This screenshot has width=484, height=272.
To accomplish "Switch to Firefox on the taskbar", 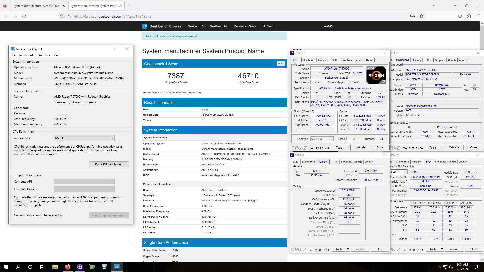I will tap(67, 267).
